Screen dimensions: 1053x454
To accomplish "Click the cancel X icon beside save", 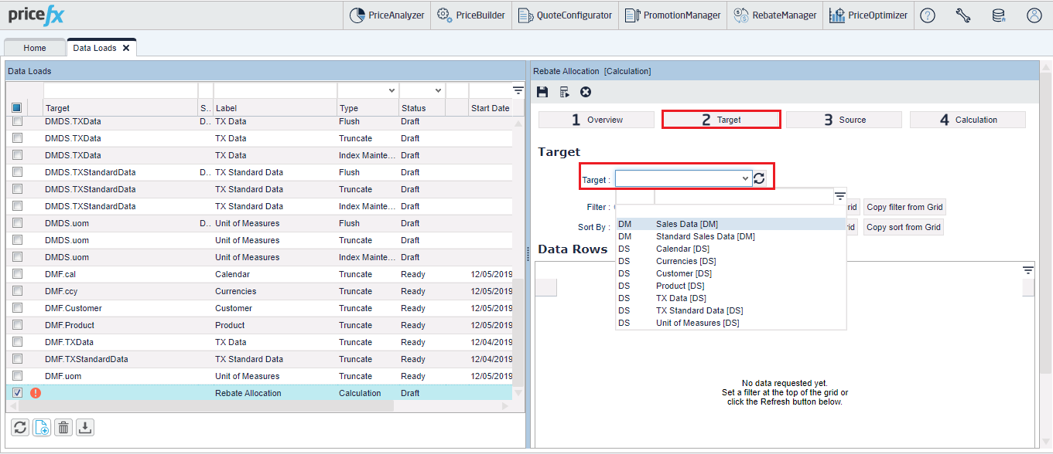I will coord(586,92).
